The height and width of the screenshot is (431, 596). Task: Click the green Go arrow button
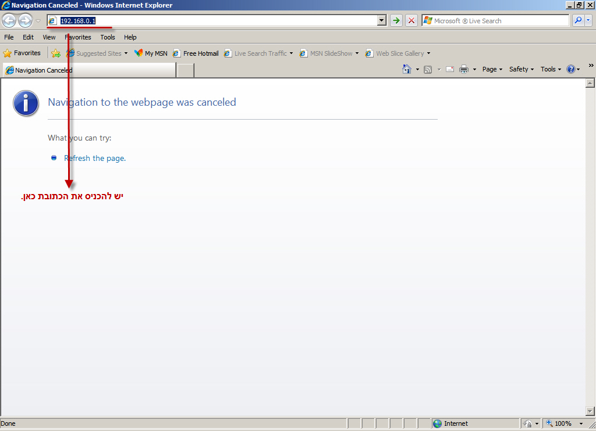(396, 21)
